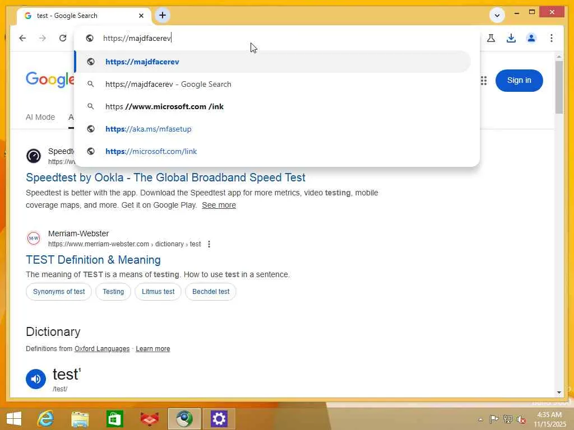Viewport: 574px width, 430px height.
Task: Click the forward navigation arrow
Action: click(43, 38)
